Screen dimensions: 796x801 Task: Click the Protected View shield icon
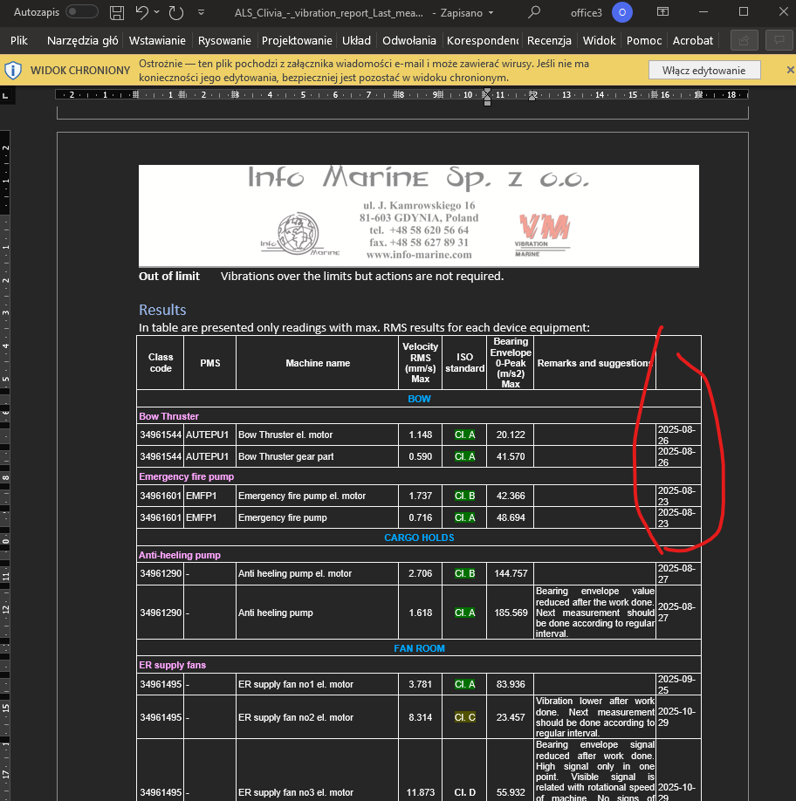(15, 70)
